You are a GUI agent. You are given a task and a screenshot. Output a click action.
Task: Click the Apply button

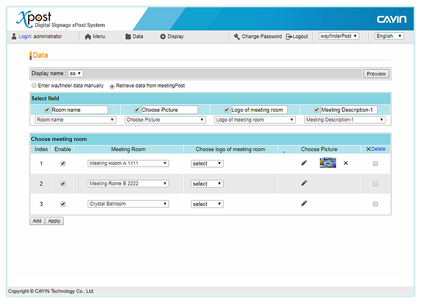54,221
